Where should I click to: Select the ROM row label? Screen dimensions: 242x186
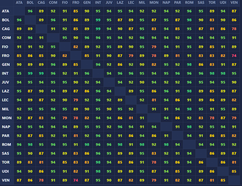[7, 145]
